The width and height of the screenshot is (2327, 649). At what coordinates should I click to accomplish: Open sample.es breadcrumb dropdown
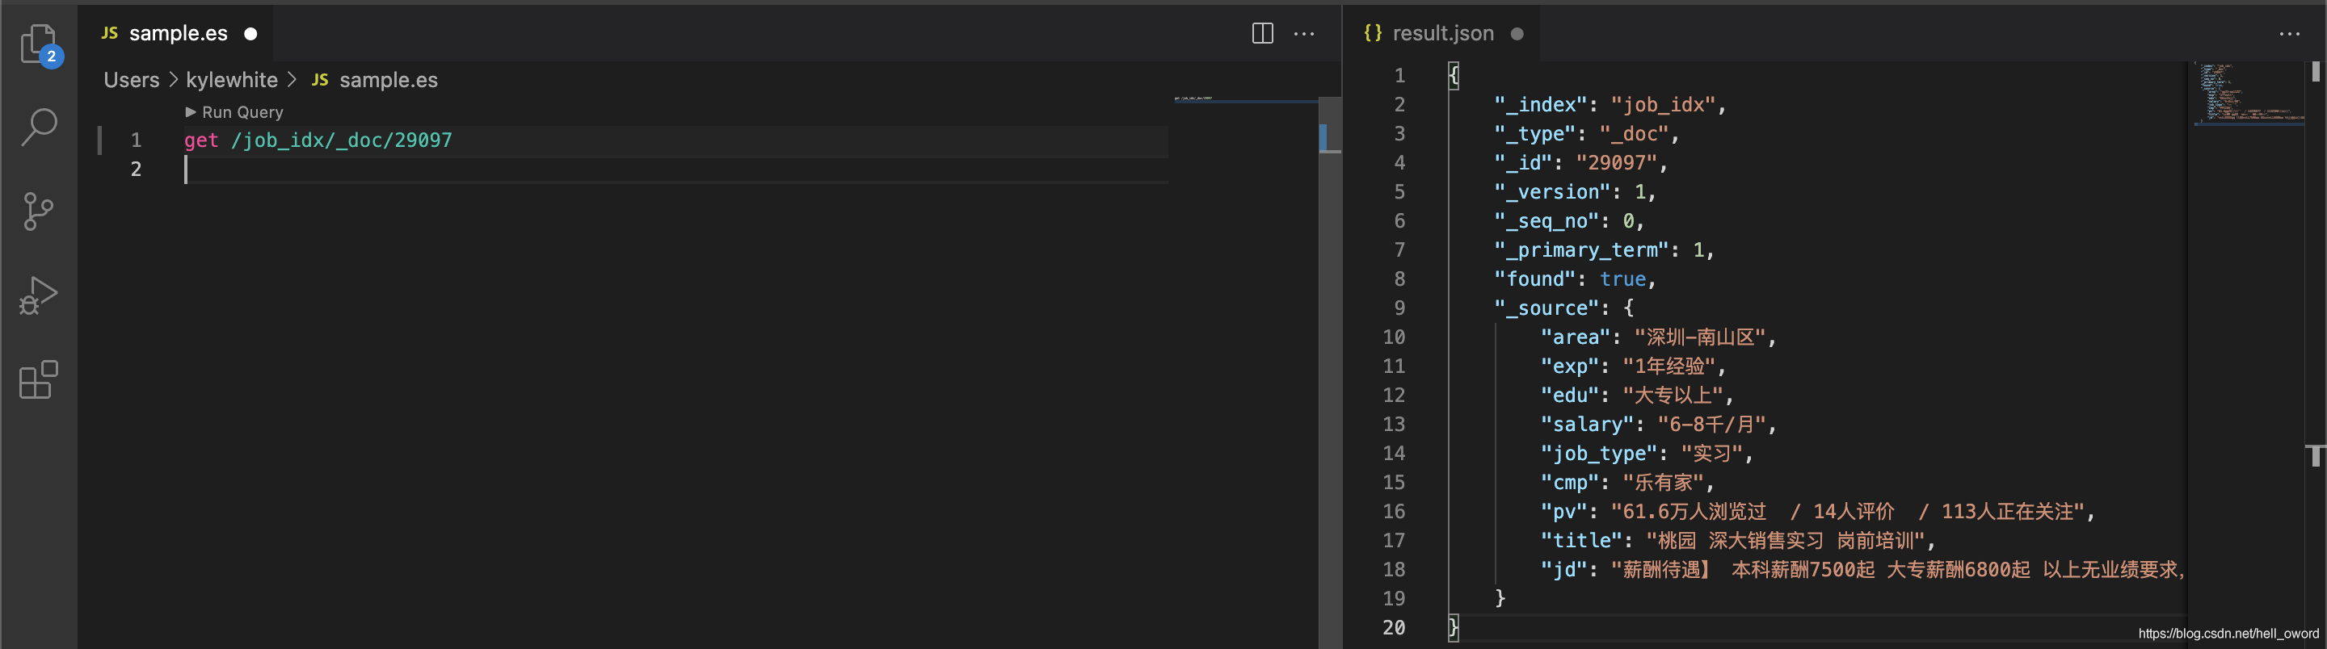375,79
